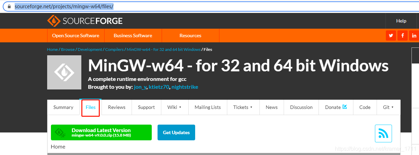Open contributor ktietz70 profile link
The width and height of the screenshot is (419, 155).
(159, 87)
